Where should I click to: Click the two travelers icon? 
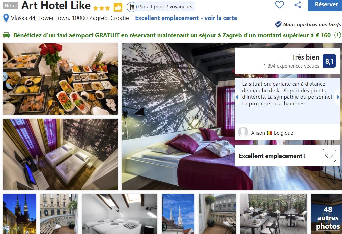click(x=132, y=7)
